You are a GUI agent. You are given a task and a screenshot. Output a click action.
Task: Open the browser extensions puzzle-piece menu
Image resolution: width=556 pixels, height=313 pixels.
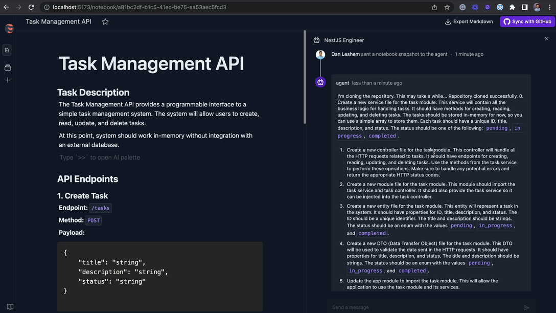[512, 7]
